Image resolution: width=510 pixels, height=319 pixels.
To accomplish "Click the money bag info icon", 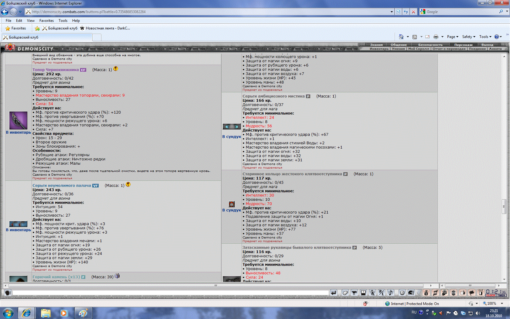I will pos(426,293).
